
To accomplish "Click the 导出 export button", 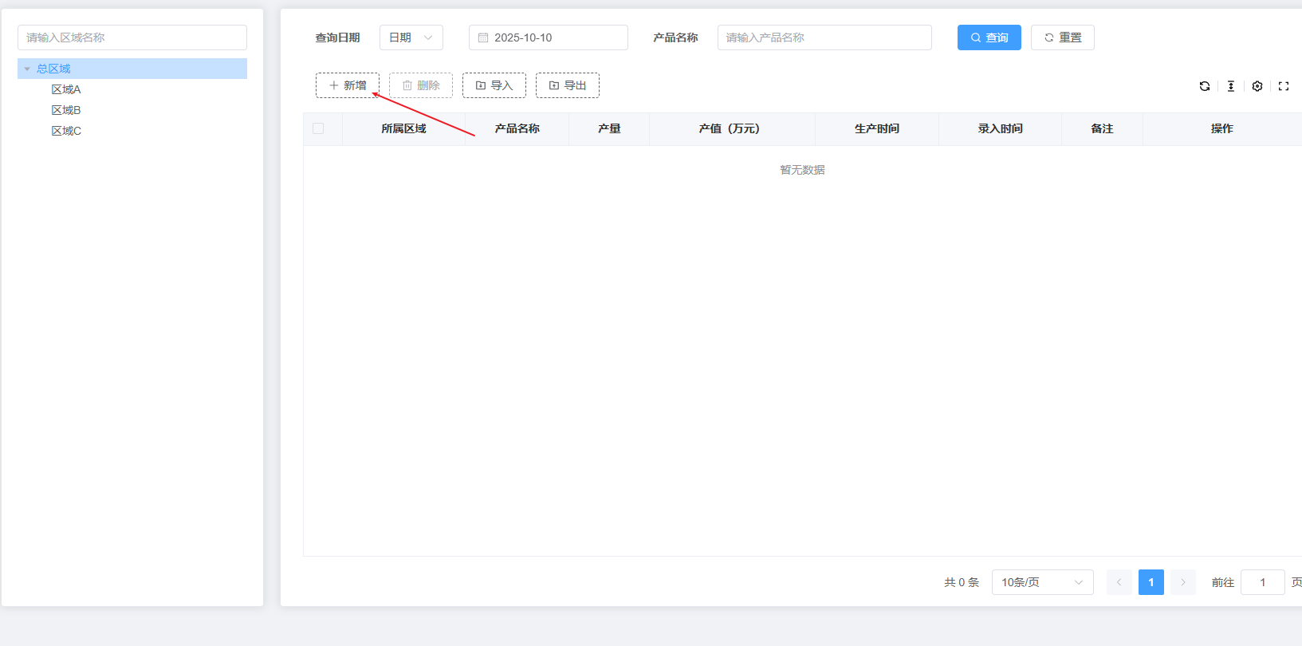I will click(x=568, y=85).
